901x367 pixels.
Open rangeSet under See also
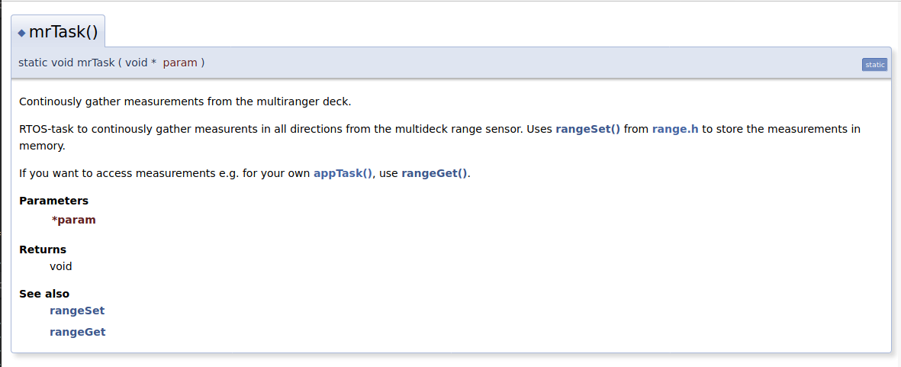[x=77, y=311]
